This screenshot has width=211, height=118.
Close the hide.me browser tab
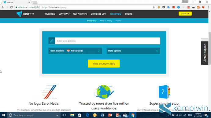(29, 2)
